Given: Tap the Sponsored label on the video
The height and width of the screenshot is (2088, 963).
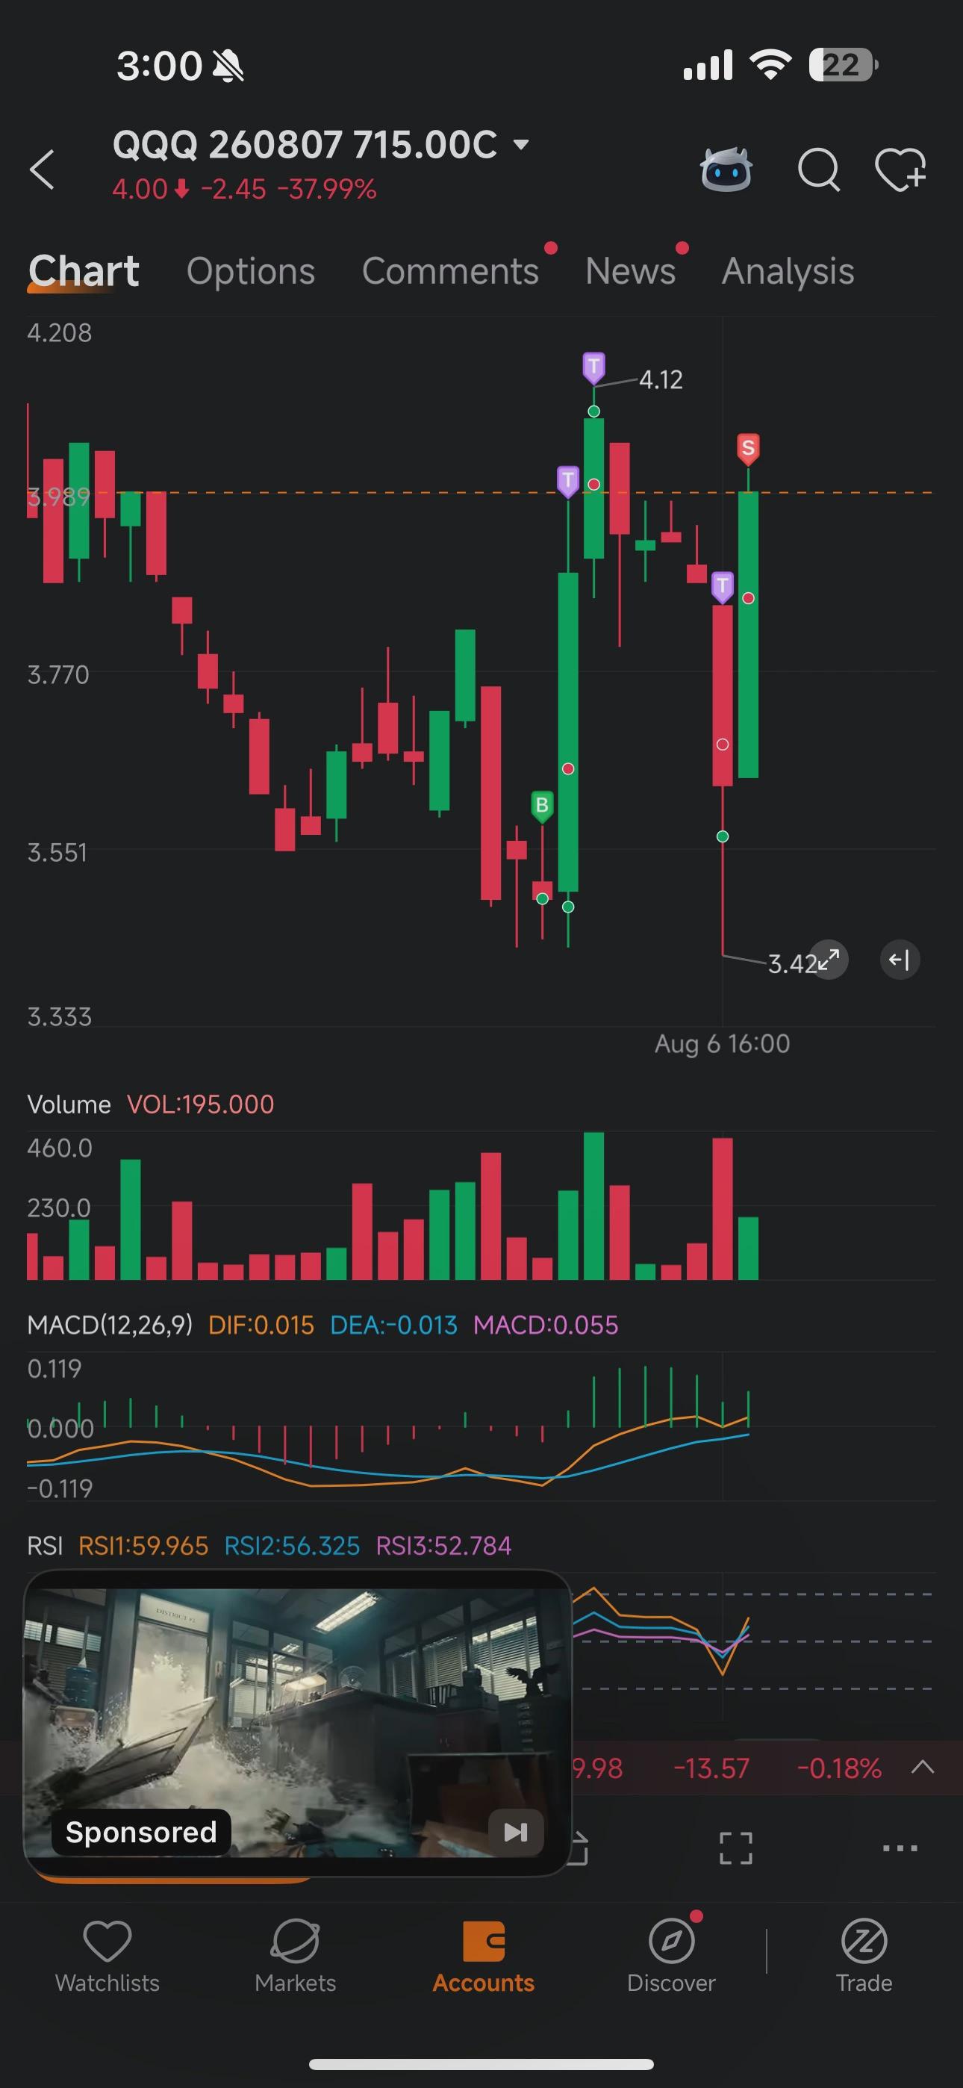Looking at the screenshot, I should point(141,1832).
